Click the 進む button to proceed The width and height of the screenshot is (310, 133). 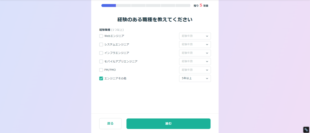click(168, 124)
